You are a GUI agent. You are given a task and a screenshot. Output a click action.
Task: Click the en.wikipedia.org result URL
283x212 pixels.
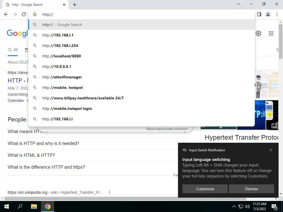coord(55,192)
